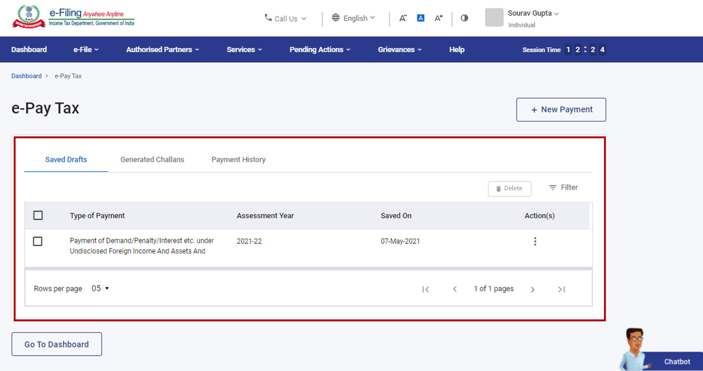Image resolution: width=703 pixels, height=371 pixels.
Task: Open the three-dot Actions menu for the draft
Action: (x=535, y=241)
